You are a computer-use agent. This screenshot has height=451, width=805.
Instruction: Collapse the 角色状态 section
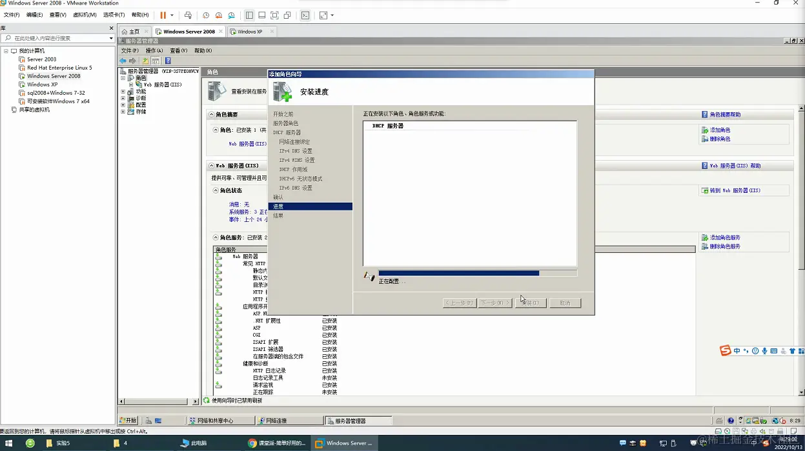point(216,190)
